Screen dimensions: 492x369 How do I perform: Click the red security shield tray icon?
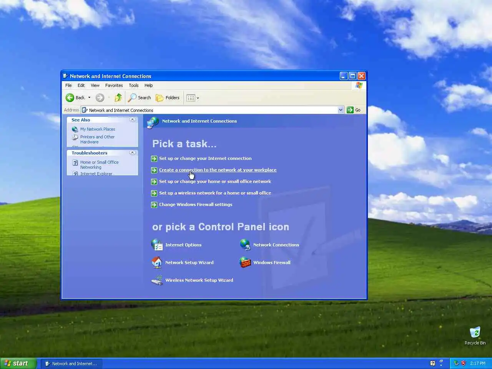click(x=464, y=363)
